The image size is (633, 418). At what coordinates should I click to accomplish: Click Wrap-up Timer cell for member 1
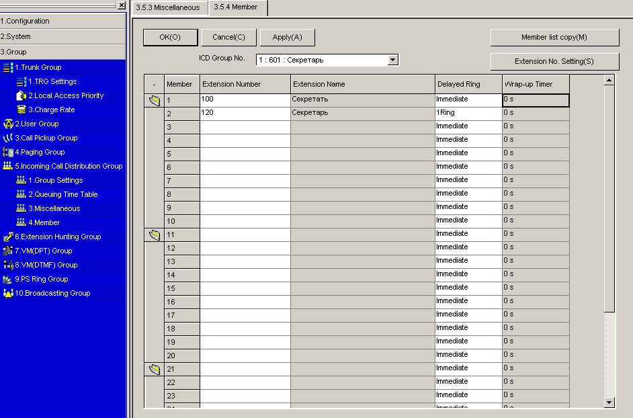click(x=536, y=100)
